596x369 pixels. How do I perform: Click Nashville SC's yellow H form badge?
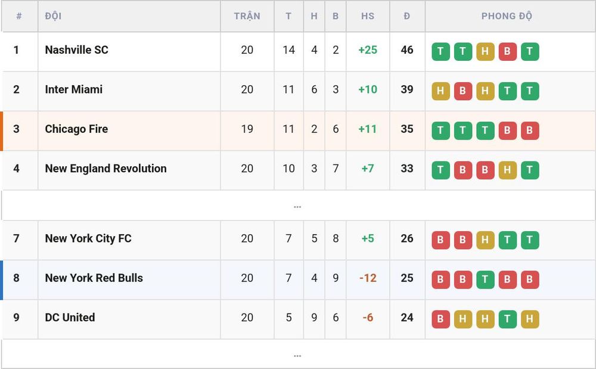[x=485, y=51]
